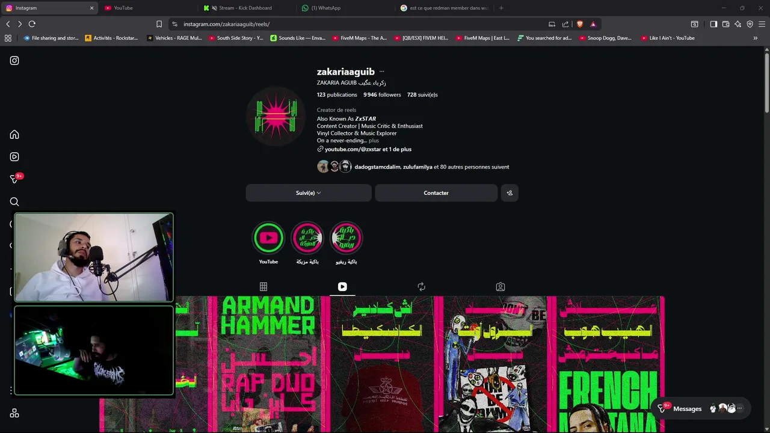Open direct messages icon with 9+ badge
The image size is (770, 433).
pyautogui.click(x=14, y=179)
